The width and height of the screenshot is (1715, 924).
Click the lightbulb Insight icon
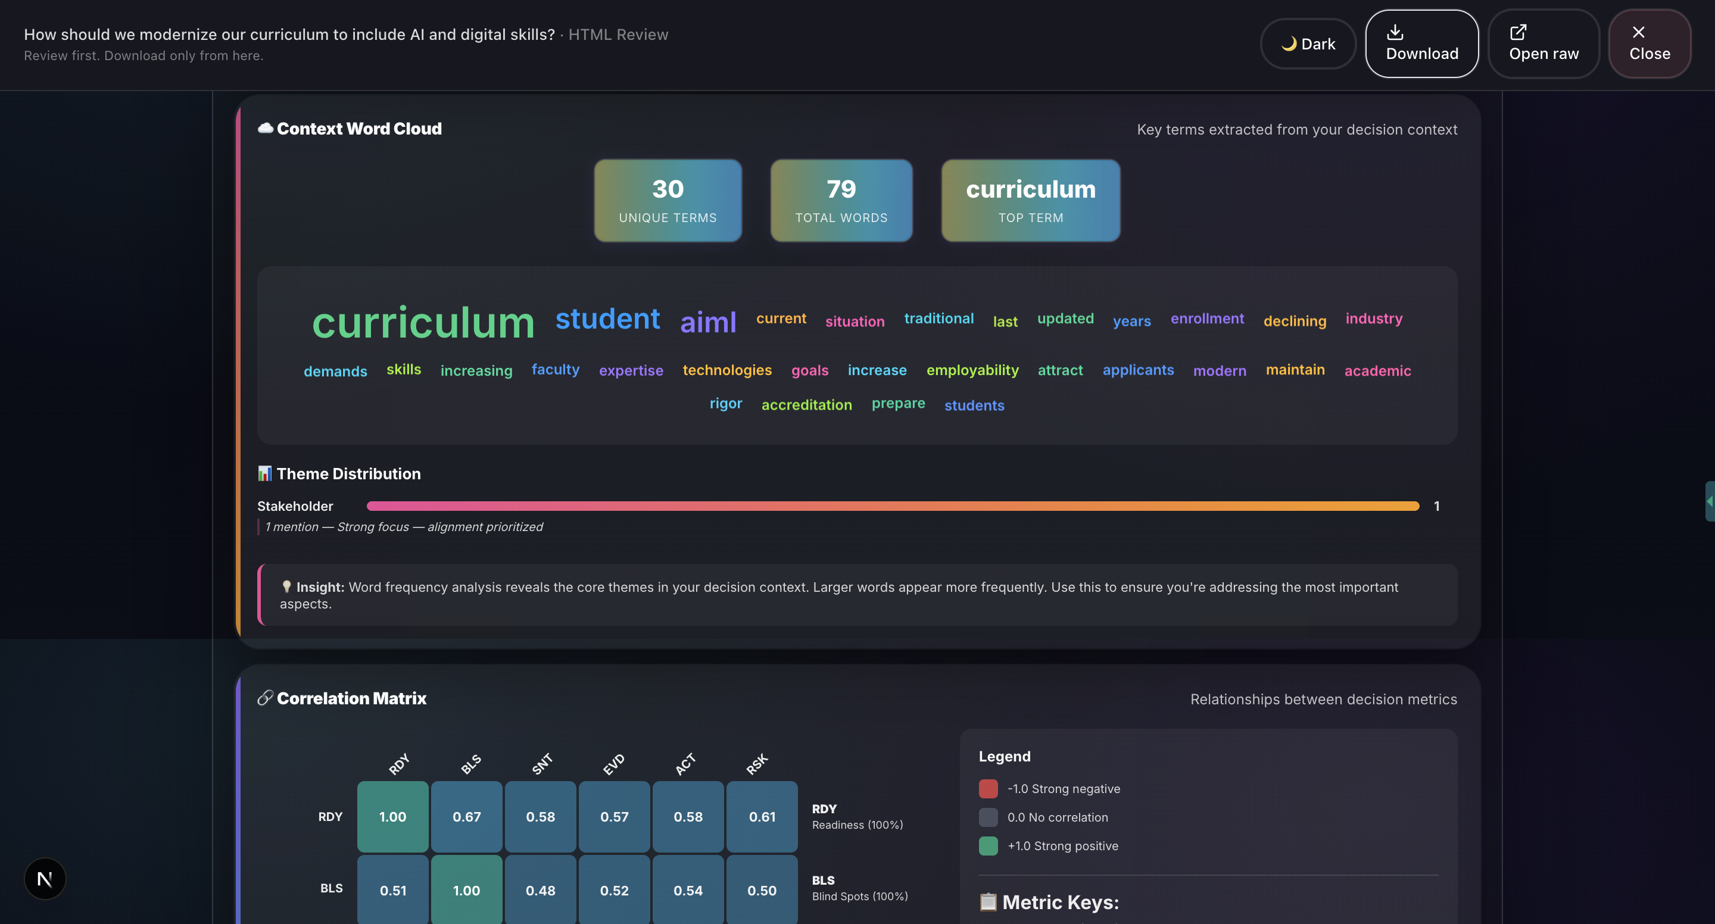coord(286,586)
